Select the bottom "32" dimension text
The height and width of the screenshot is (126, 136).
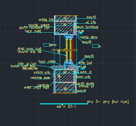tap(65, 89)
